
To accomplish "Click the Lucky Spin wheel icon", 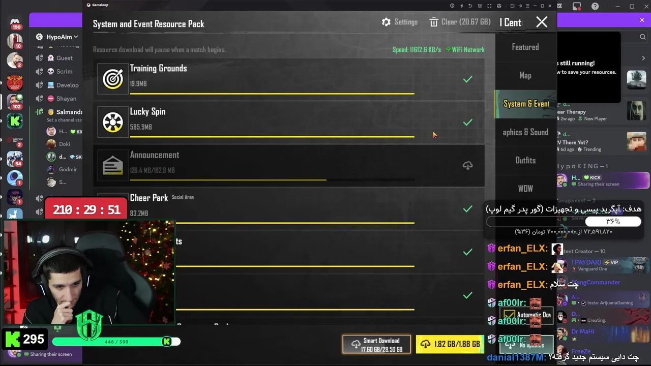I will pos(113,122).
